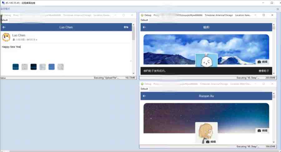Click scroll down arrow in Luo Chen window
This screenshot has width=281, height=152.
click(x=133, y=73)
